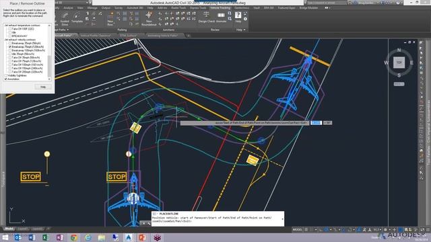Click the ViewCube East compass letter

click(411, 63)
